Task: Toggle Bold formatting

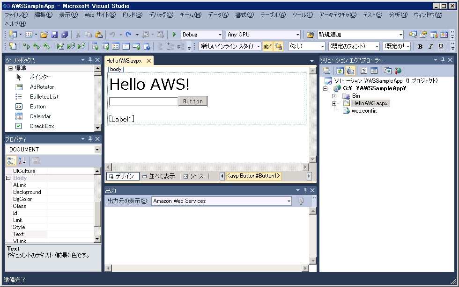Action: click(x=420, y=46)
